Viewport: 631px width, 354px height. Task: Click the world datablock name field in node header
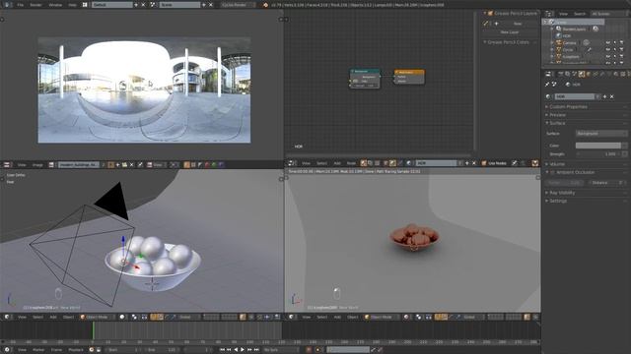tap(436, 163)
